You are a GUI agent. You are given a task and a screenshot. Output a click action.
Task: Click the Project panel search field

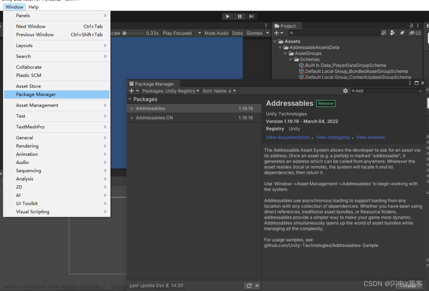coord(334,33)
